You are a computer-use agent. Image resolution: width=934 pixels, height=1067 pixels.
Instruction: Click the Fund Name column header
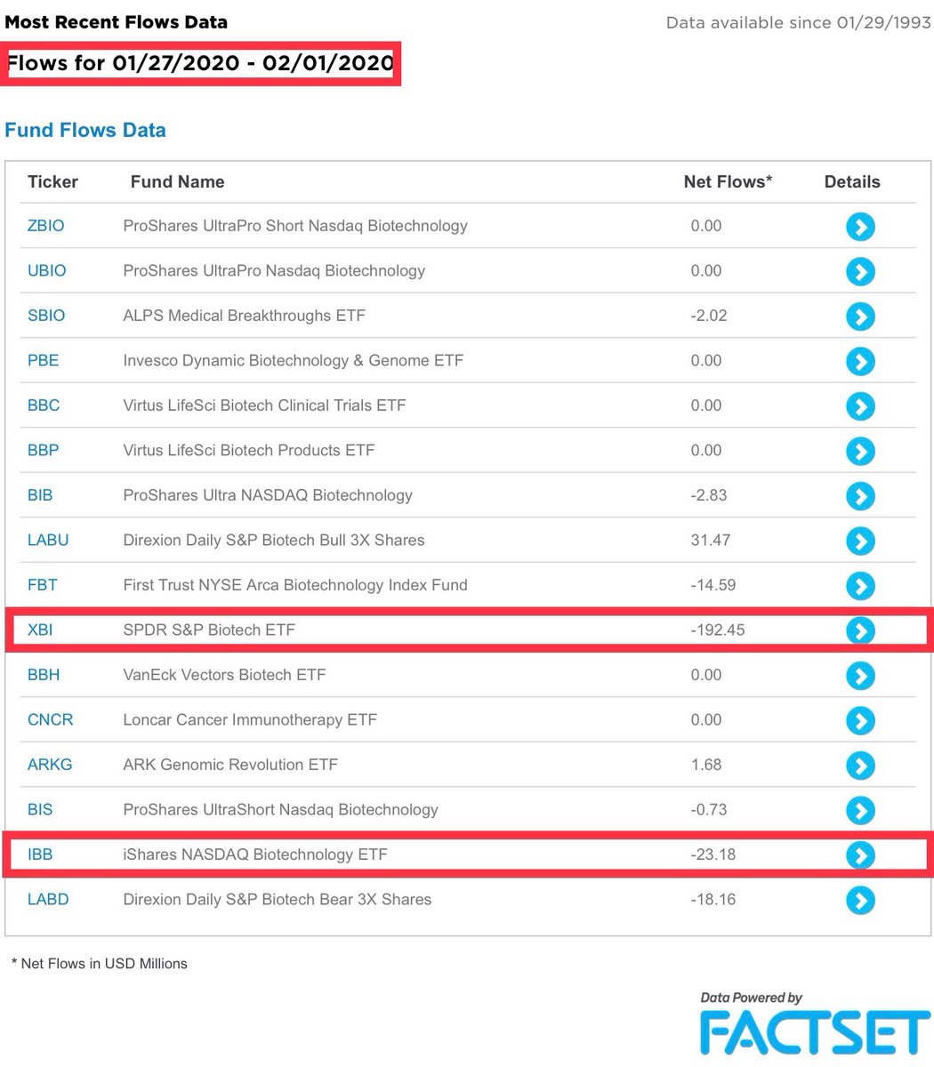pyautogui.click(x=177, y=181)
